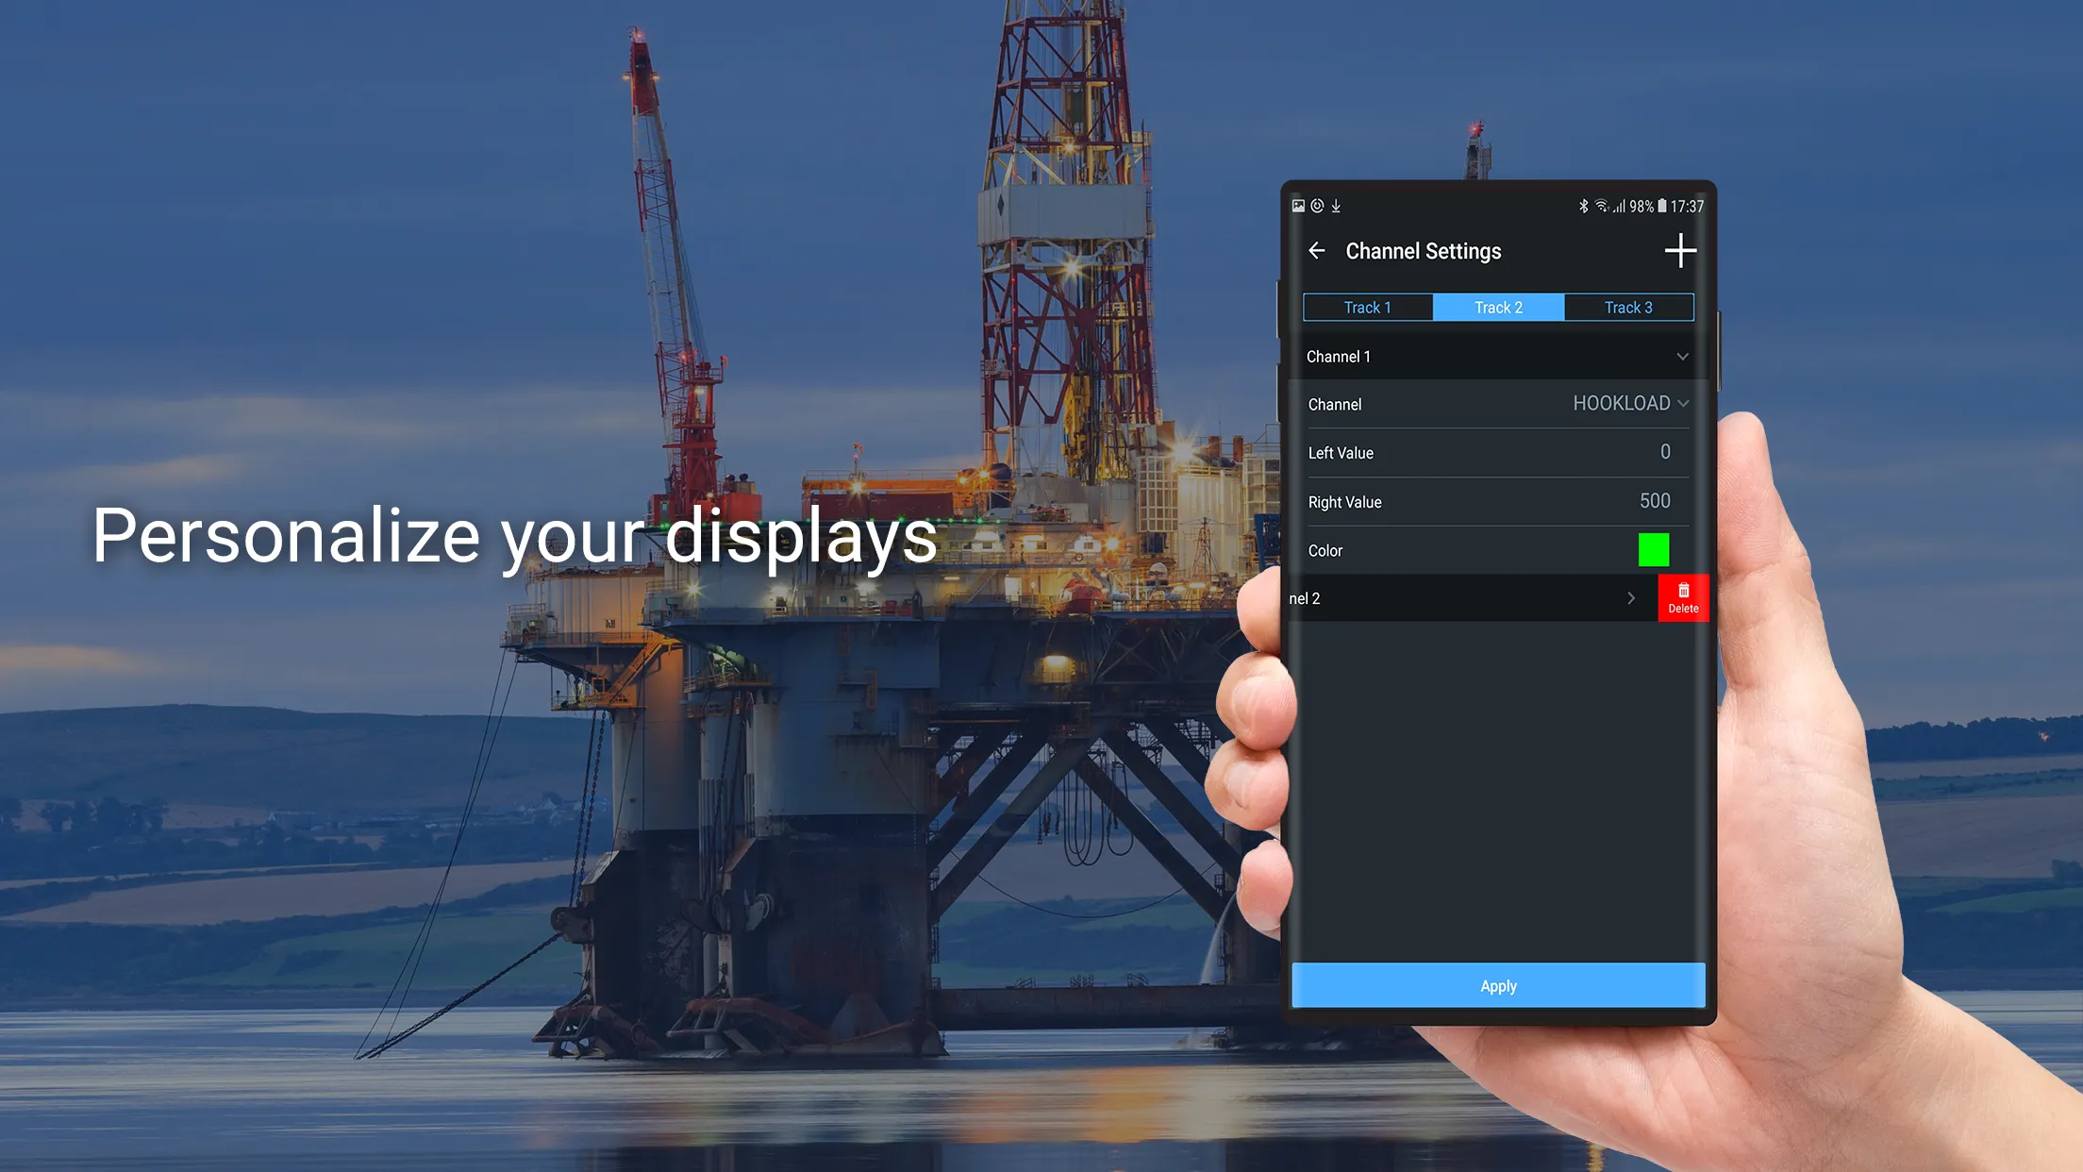Expand the Channel 2 row chevron

(1631, 598)
